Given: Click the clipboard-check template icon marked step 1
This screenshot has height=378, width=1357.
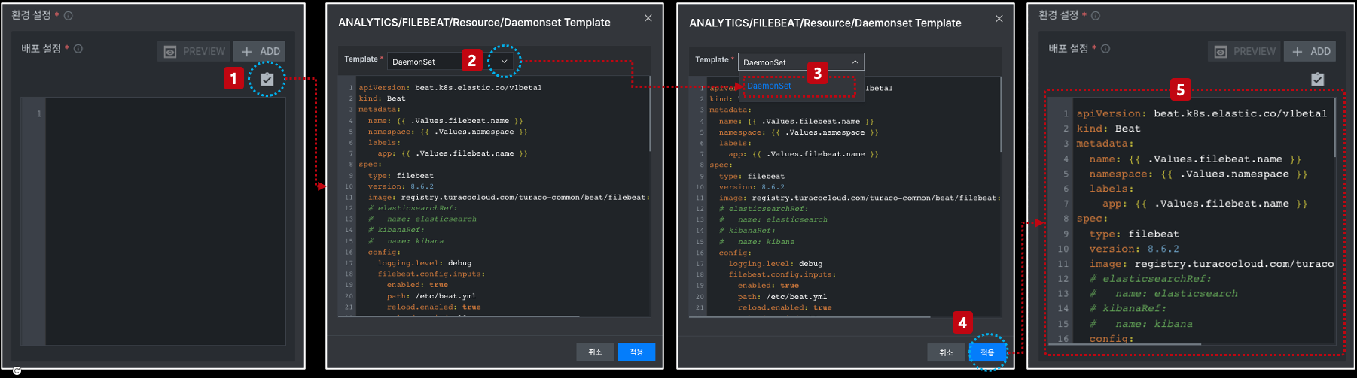Looking at the screenshot, I should (x=267, y=79).
